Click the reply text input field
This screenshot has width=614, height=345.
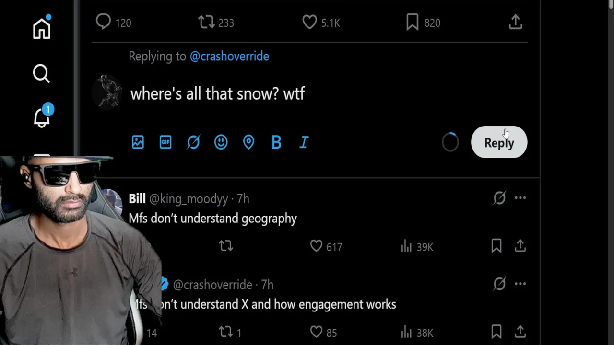[288, 94]
